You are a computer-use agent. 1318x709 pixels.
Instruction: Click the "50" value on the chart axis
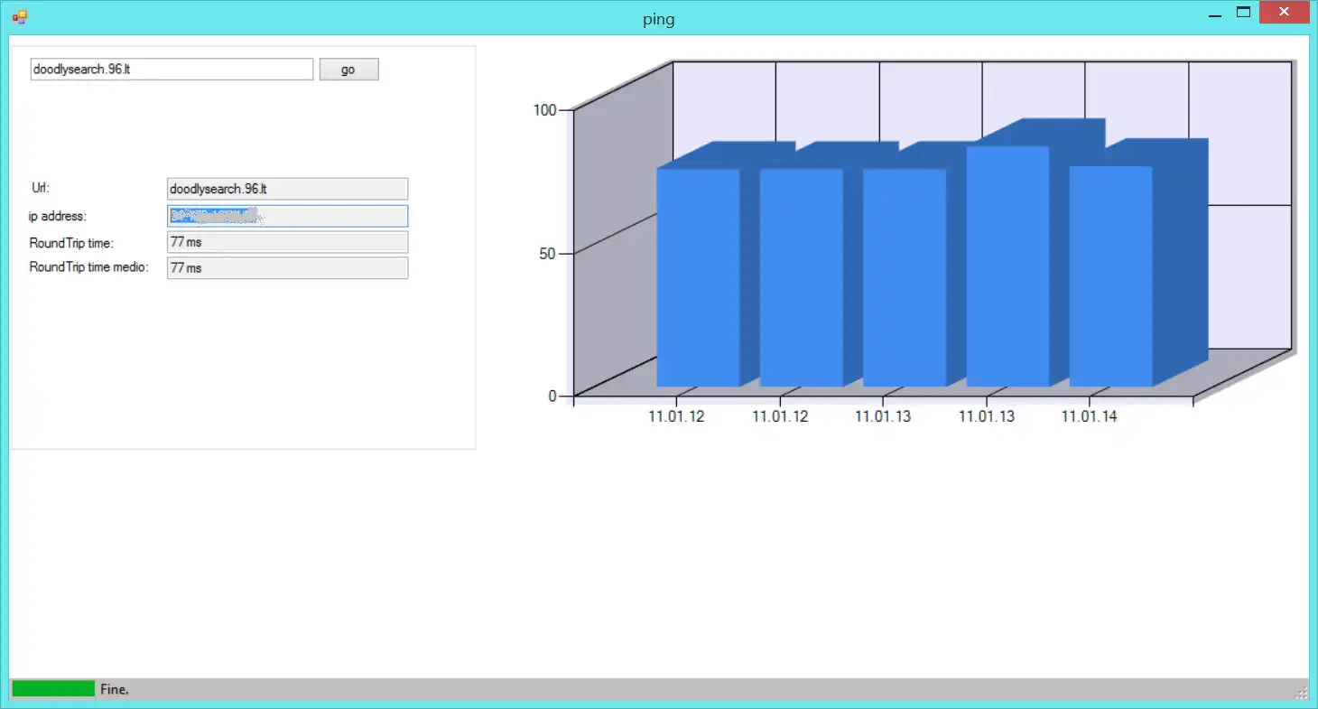click(x=549, y=253)
